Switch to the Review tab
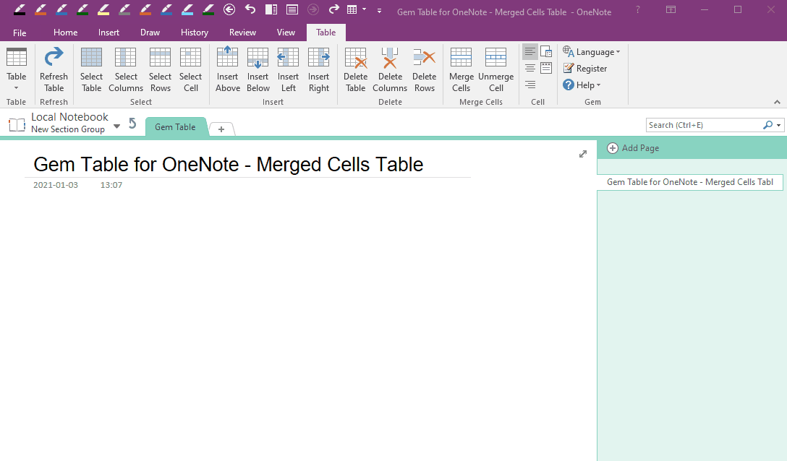This screenshot has width=787, height=461. coord(242,33)
